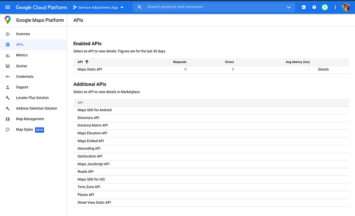Toggle API column sort arrow
The height and width of the screenshot is (216, 355).
(87, 62)
